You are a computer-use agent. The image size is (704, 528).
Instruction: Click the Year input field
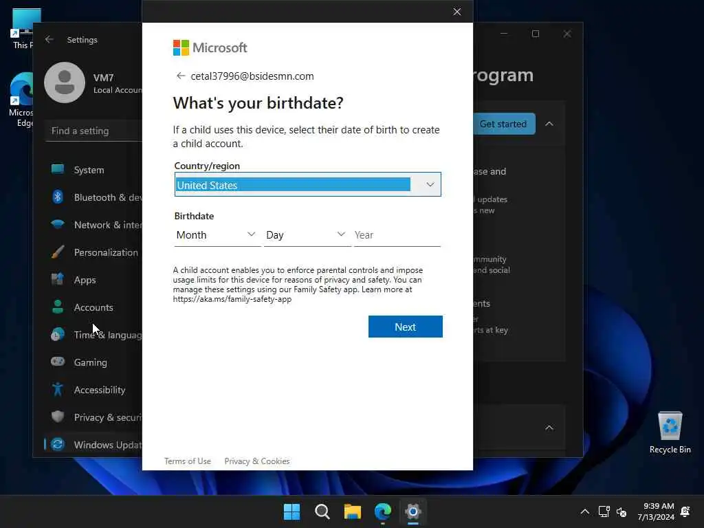397,235
